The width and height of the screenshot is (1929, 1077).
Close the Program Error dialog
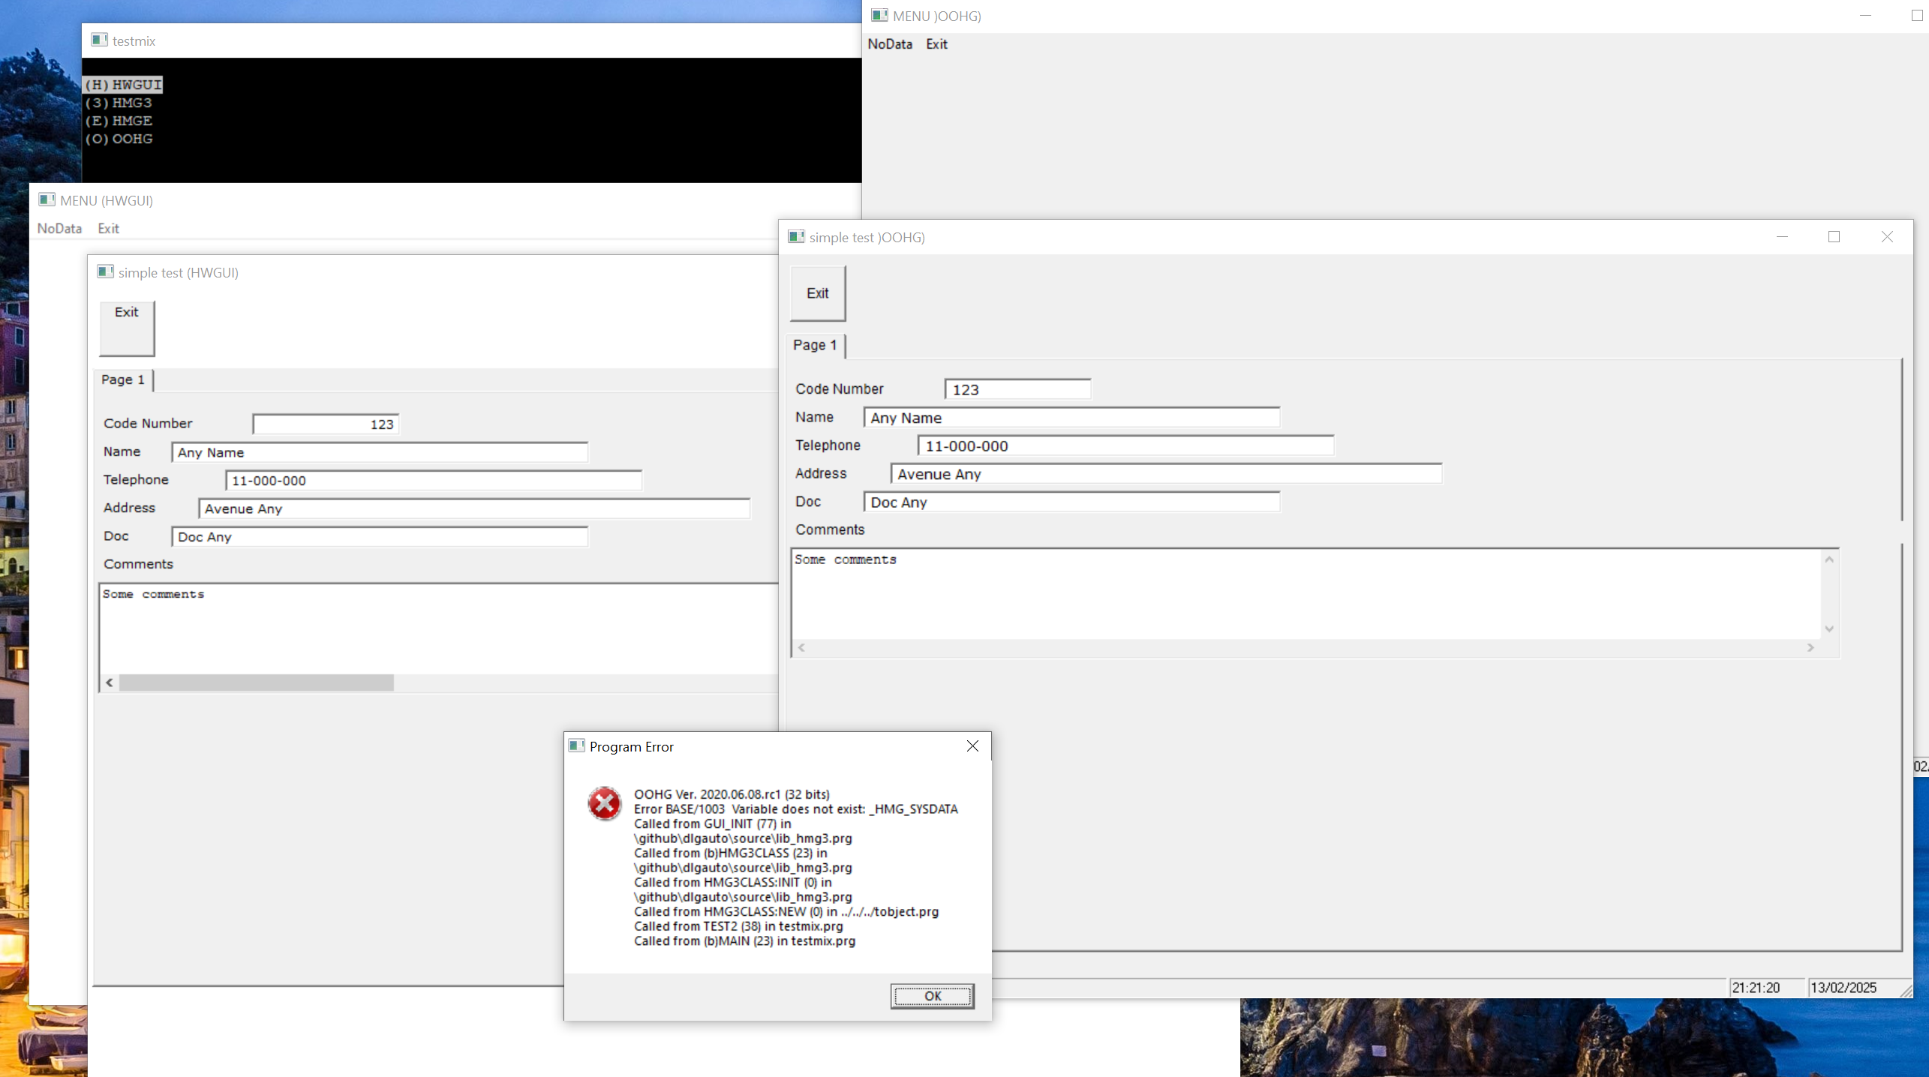point(972,746)
